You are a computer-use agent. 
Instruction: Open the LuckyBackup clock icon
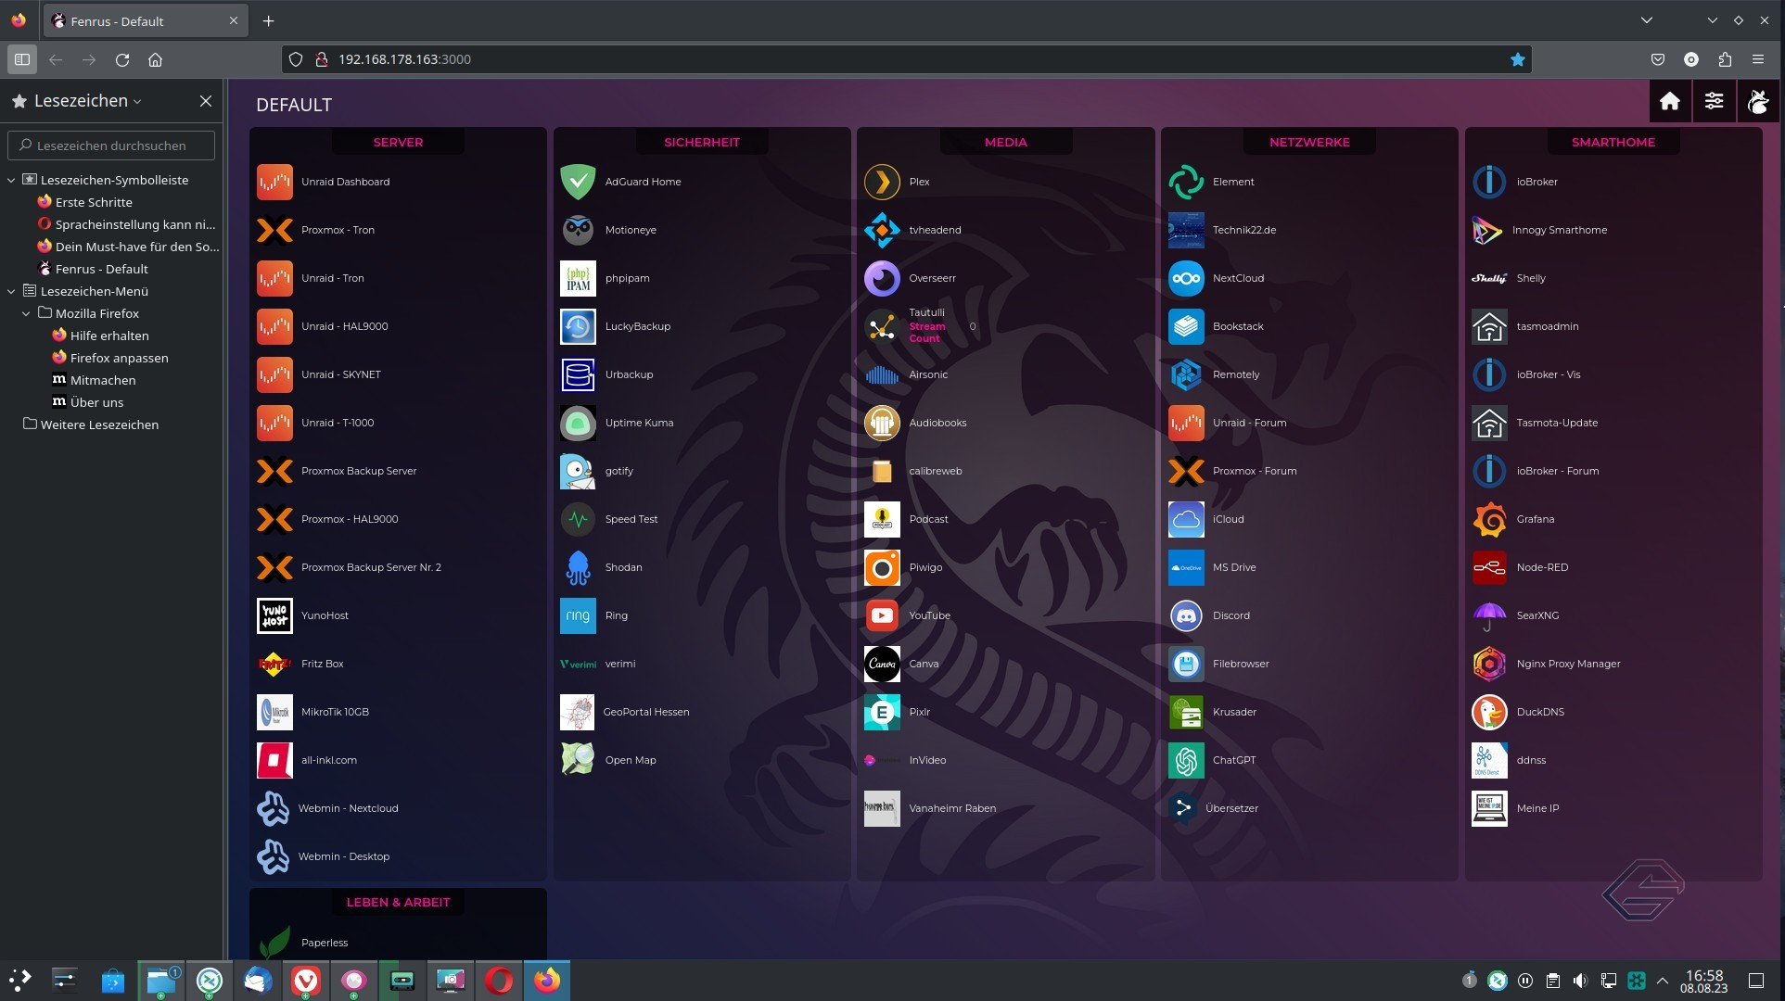[x=578, y=326]
